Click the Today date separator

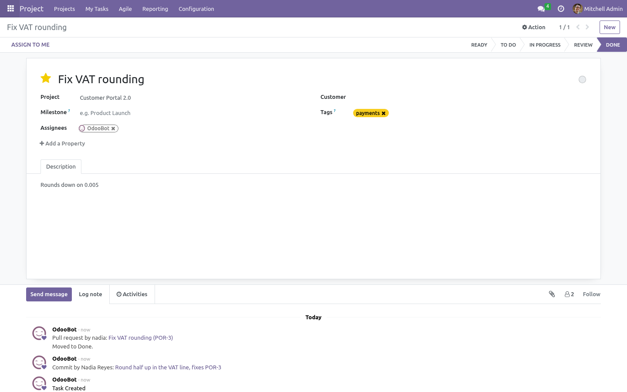pyautogui.click(x=313, y=318)
